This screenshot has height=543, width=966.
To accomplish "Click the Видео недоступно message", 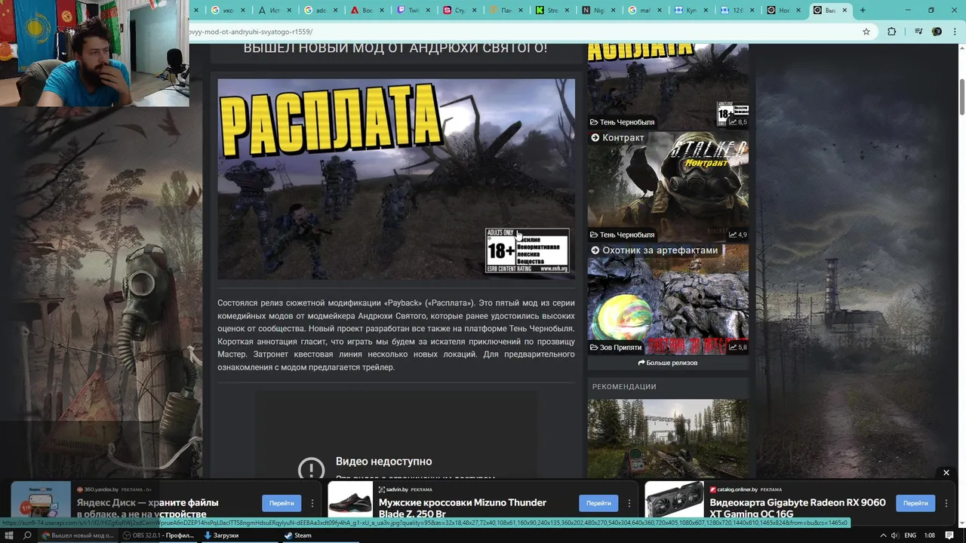I will click(383, 462).
